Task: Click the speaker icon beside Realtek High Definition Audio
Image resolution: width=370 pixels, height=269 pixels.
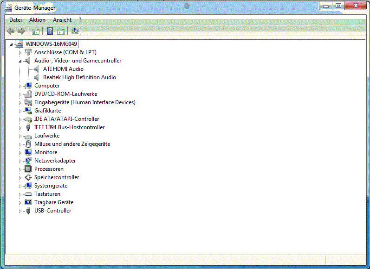Action: (x=36, y=77)
